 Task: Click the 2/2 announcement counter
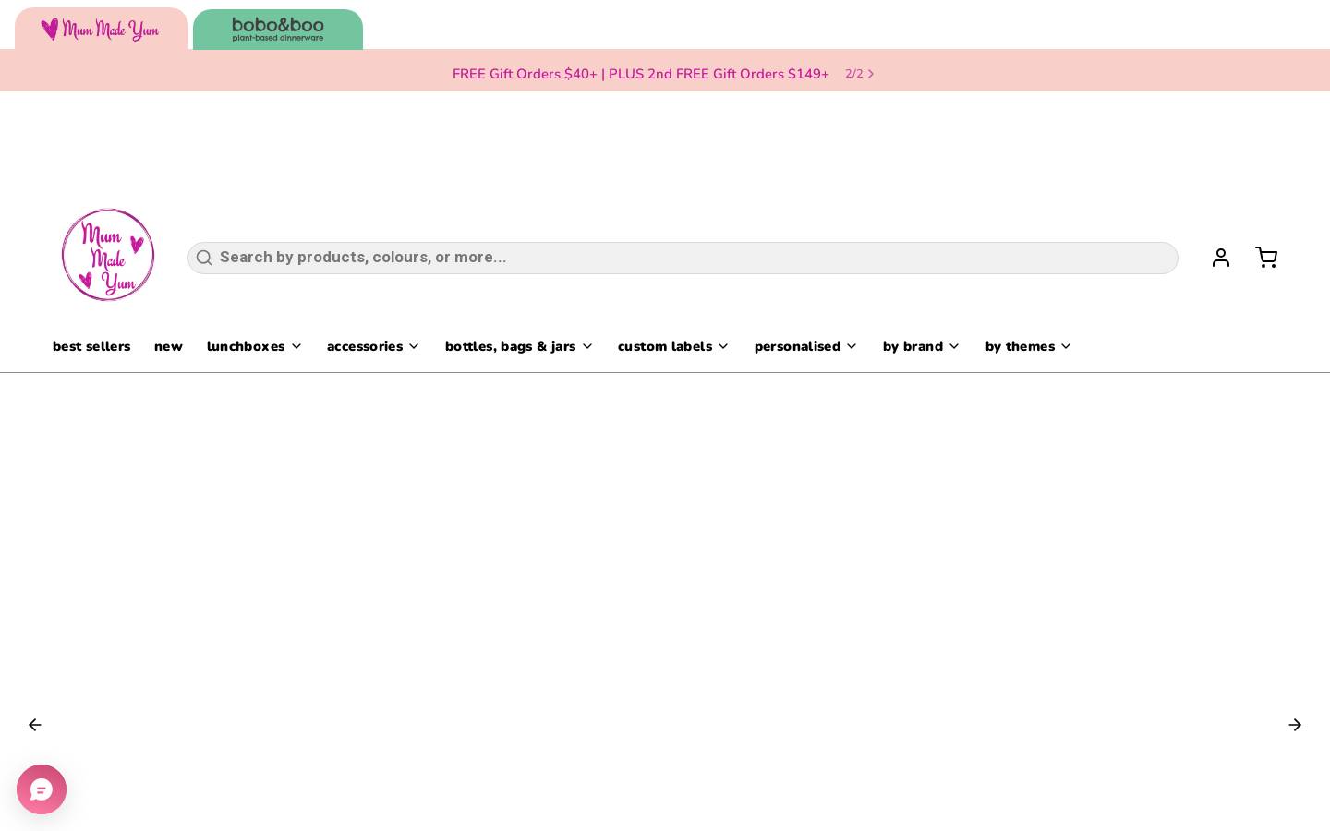[x=853, y=74]
